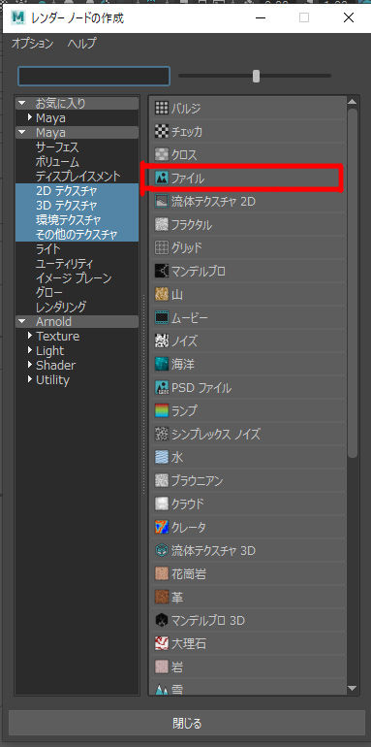Choose the ランプ ramp texture icon
This screenshot has height=747, width=371.
tap(162, 411)
